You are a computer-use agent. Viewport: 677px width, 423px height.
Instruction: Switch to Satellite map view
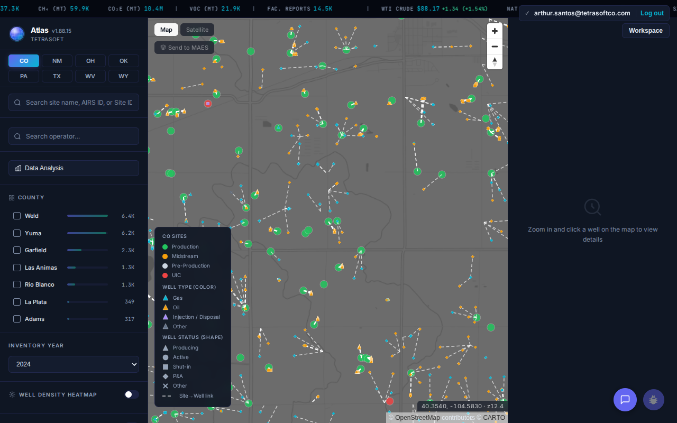tap(197, 30)
